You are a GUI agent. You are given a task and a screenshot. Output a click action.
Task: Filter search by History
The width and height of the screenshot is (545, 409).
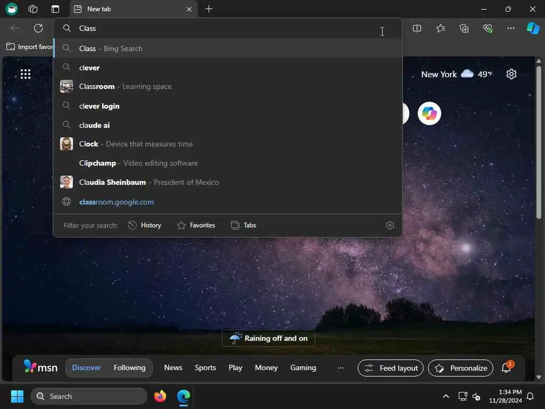click(145, 225)
